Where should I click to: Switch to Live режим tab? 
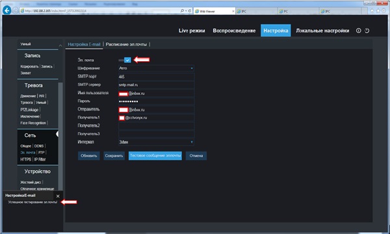click(192, 31)
